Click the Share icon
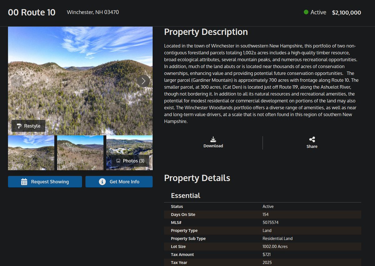The width and height of the screenshot is (375, 266). click(312, 140)
